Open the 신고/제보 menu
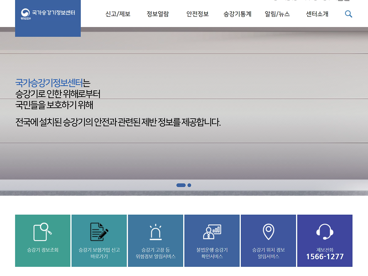Viewport: 368px width, 276px height. tap(118, 14)
